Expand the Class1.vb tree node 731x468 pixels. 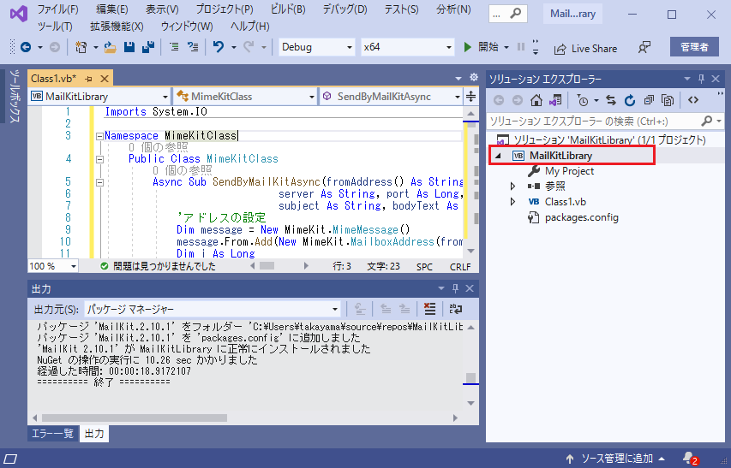coord(512,201)
